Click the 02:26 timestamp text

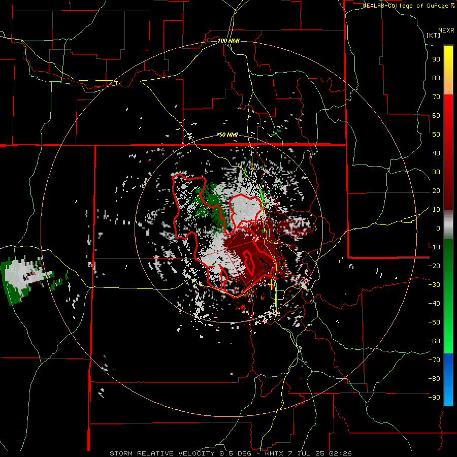point(340,453)
